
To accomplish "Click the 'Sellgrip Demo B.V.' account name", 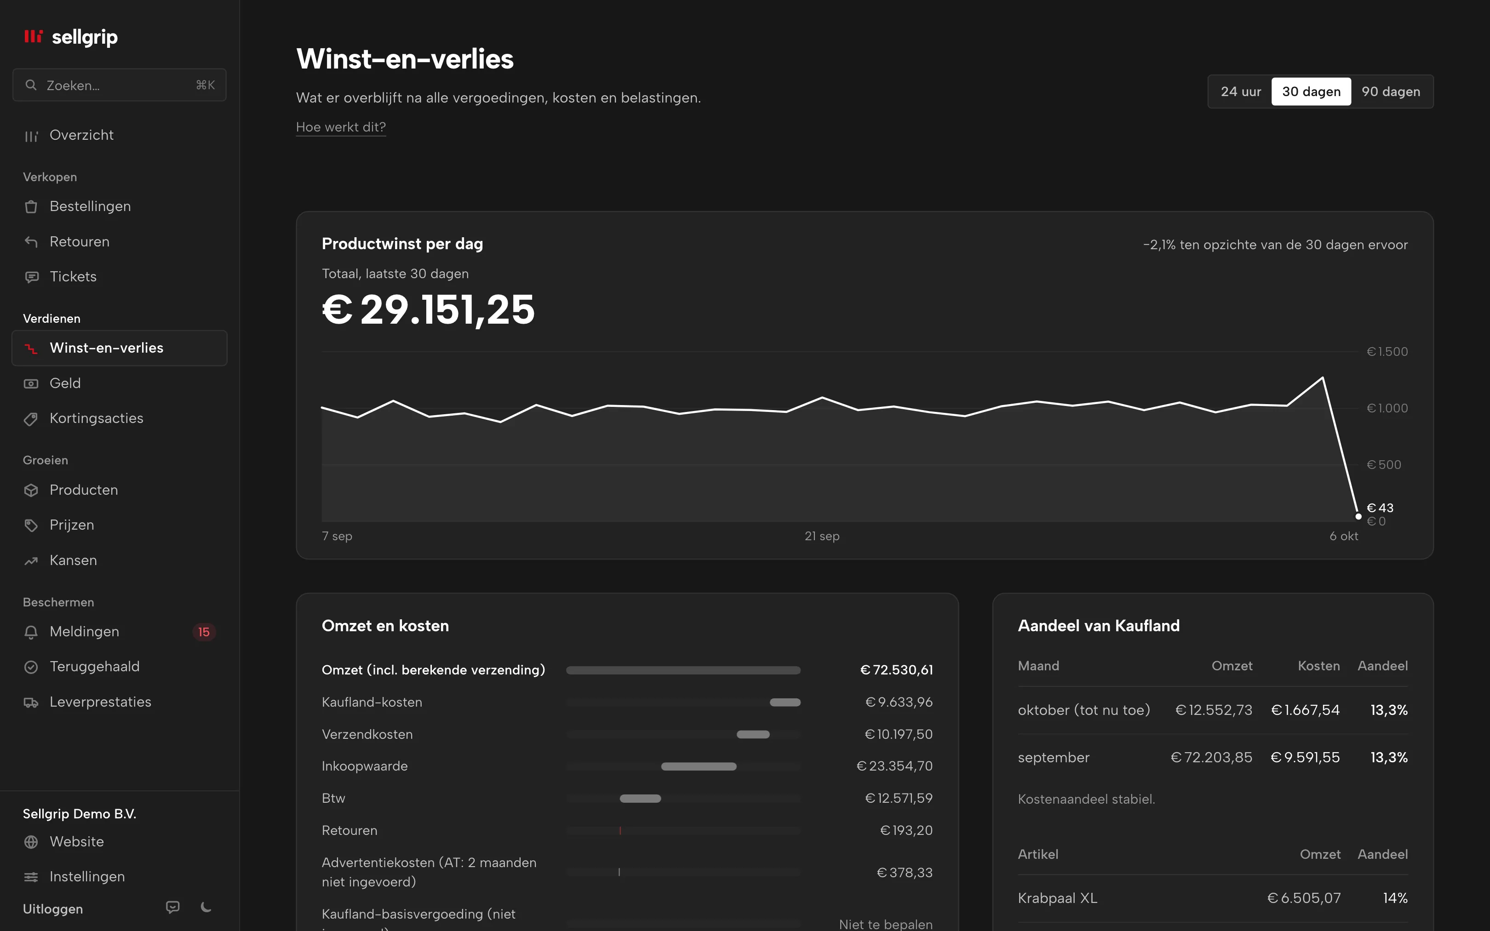I will coord(80,814).
